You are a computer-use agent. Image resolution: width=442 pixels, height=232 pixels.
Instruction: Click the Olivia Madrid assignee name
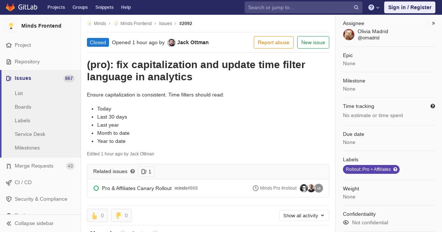click(373, 31)
